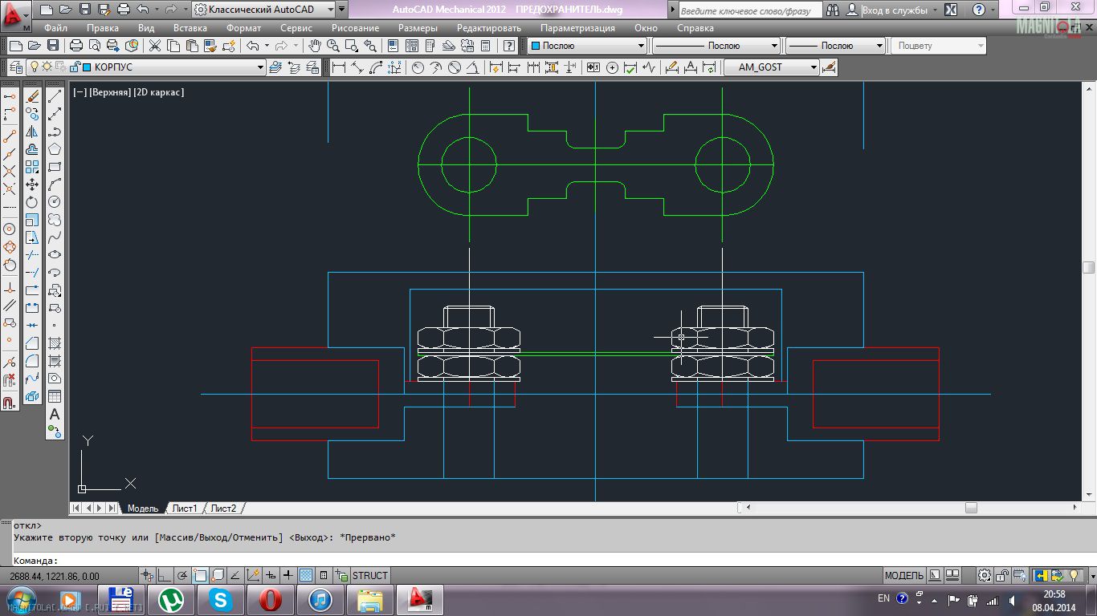
Task: Expand the AM_GOST dimension style dropdown
Action: coord(814,67)
